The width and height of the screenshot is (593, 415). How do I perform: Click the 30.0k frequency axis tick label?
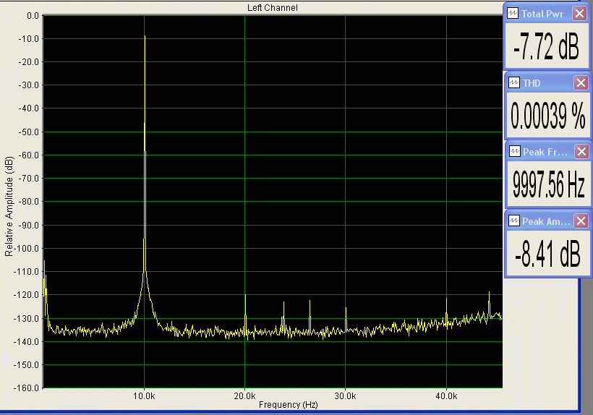click(345, 396)
